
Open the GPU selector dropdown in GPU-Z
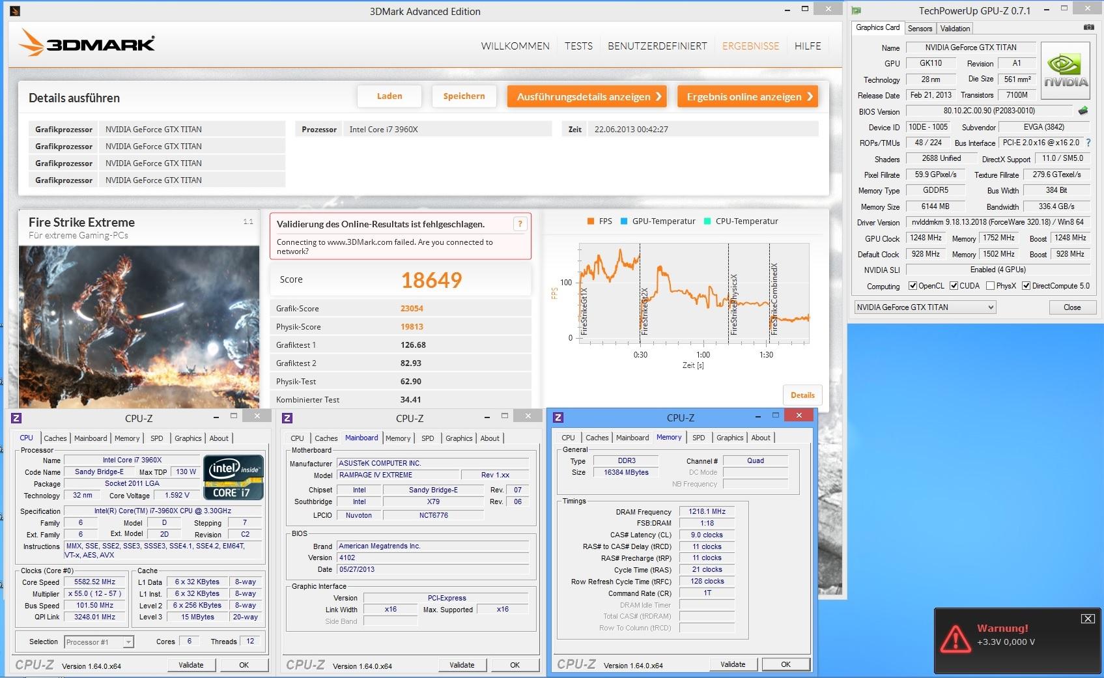925,307
